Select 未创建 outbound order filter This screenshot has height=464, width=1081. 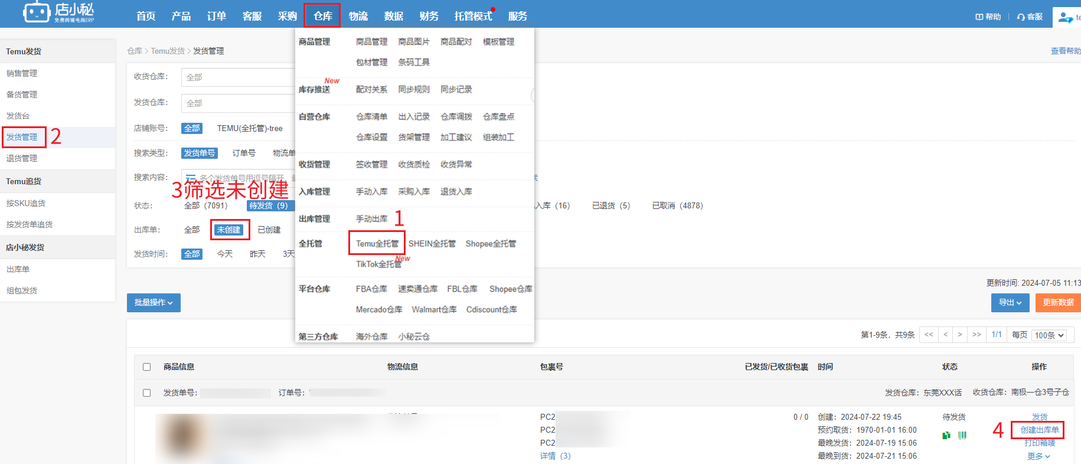tap(229, 230)
